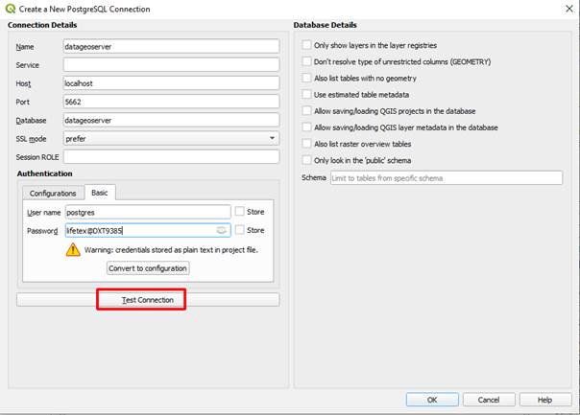Click into the Host input field
This screenshot has height=415, width=580.
(171, 82)
